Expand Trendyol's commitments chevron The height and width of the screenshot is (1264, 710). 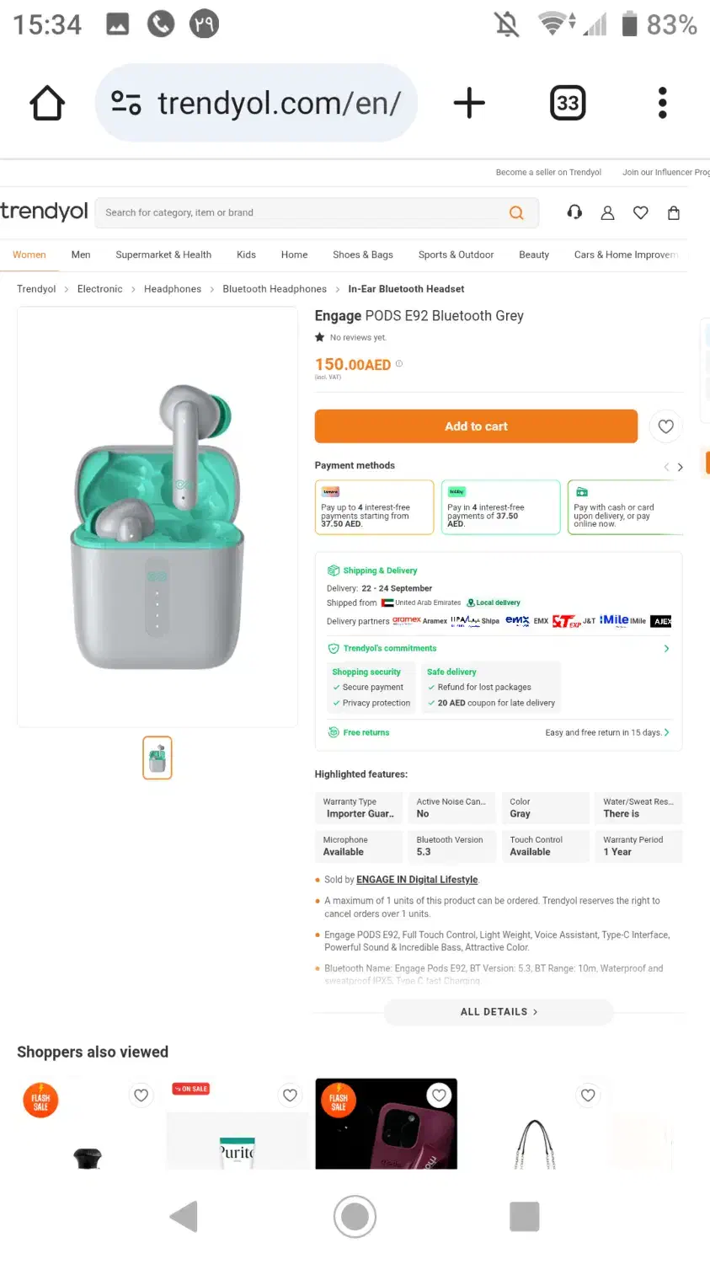666,649
